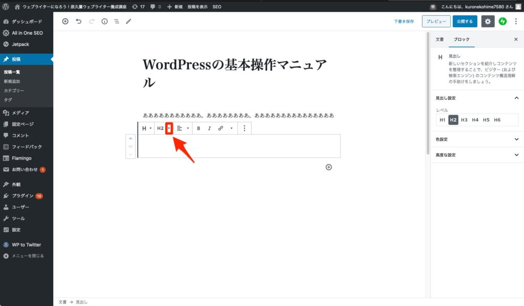524x306 pixels.
Task: Open the block toolbar more options
Action: [244, 128]
